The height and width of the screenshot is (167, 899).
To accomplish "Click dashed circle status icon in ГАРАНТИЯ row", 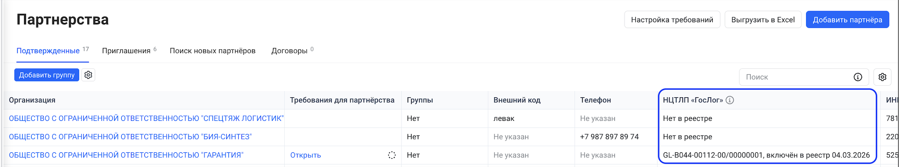I will pos(392,155).
